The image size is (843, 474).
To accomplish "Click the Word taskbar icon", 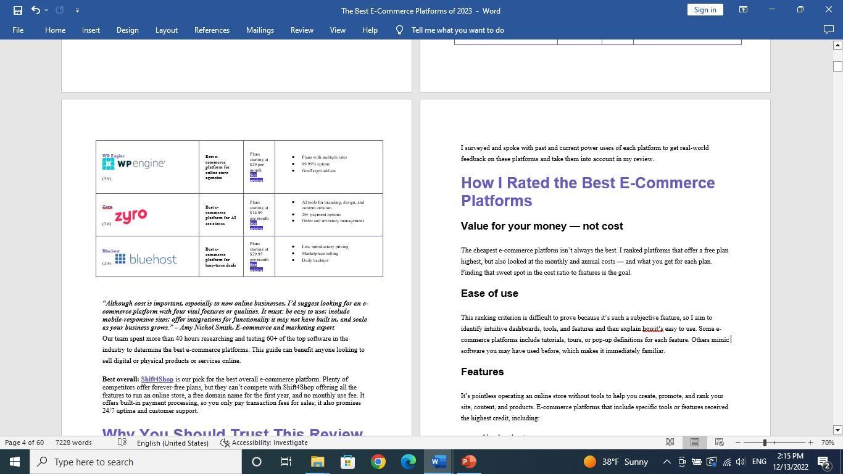I will point(439,462).
